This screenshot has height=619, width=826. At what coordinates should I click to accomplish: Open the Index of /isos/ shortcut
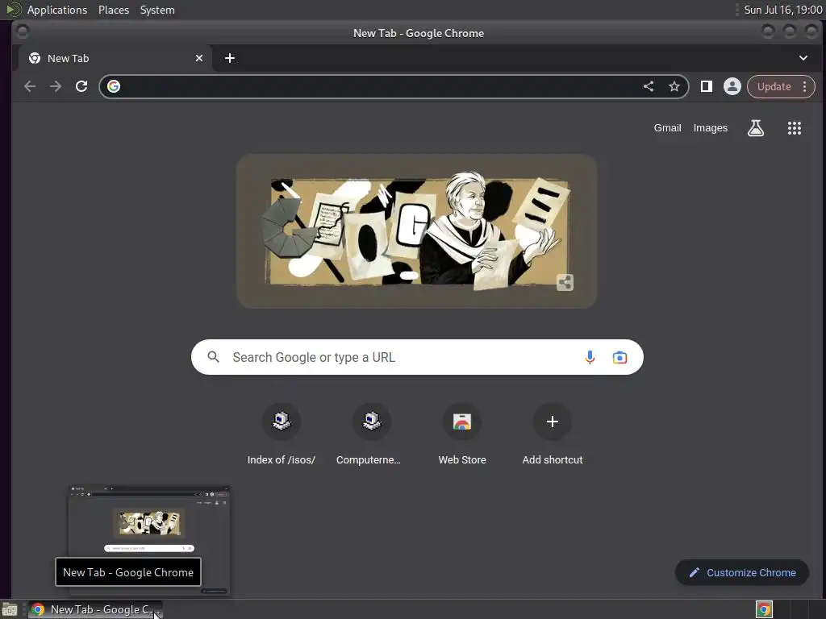[x=282, y=434]
